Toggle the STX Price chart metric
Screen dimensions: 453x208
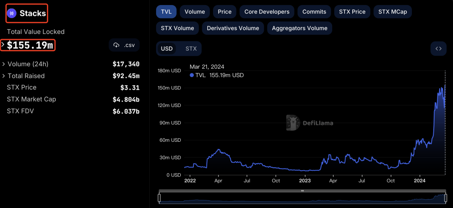pos(352,12)
